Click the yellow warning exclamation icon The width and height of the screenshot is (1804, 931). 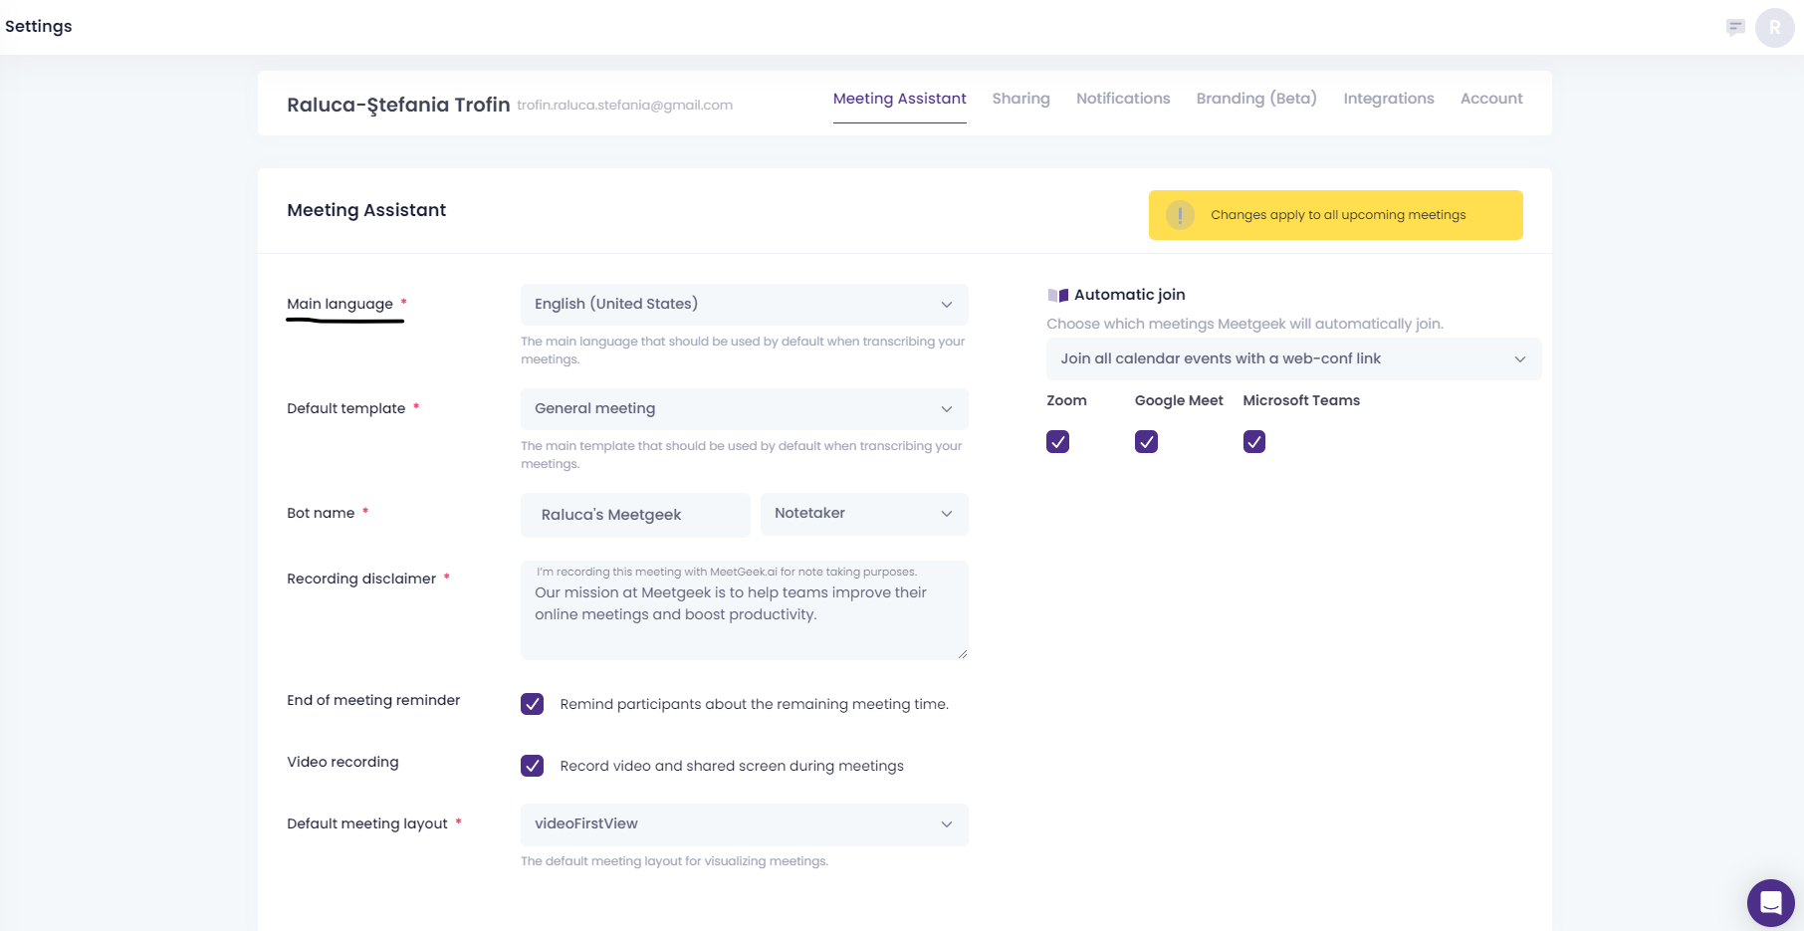[1180, 215]
